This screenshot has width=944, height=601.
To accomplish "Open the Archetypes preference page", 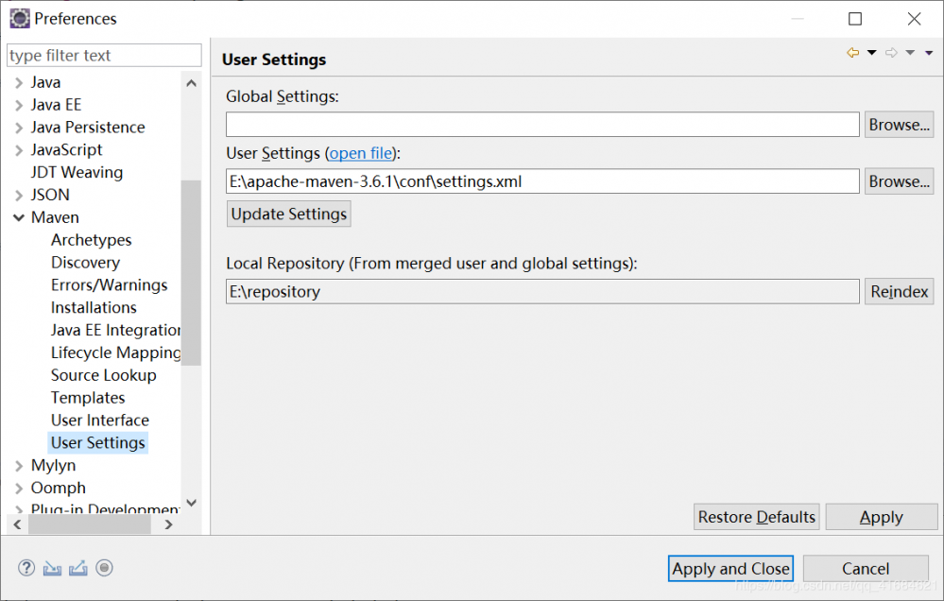I will [91, 240].
